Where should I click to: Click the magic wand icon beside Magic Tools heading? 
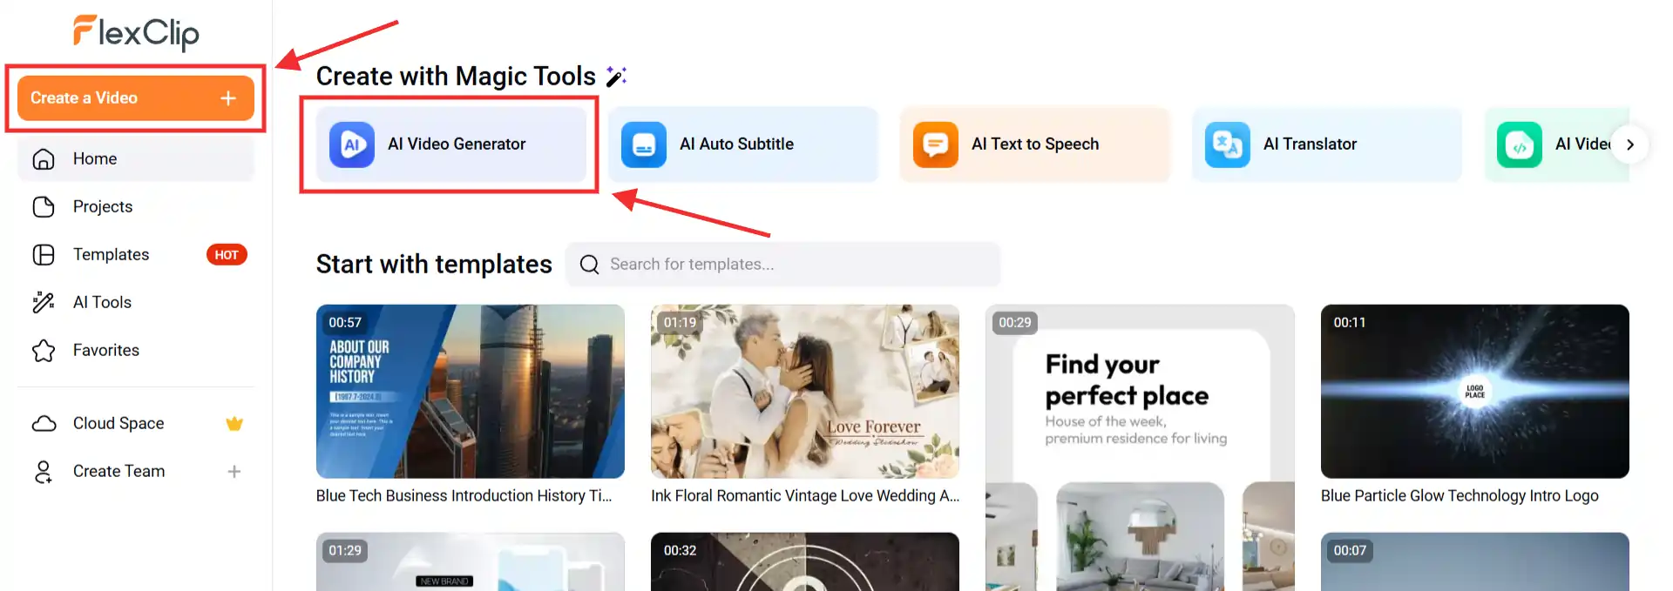click(616, 77)
